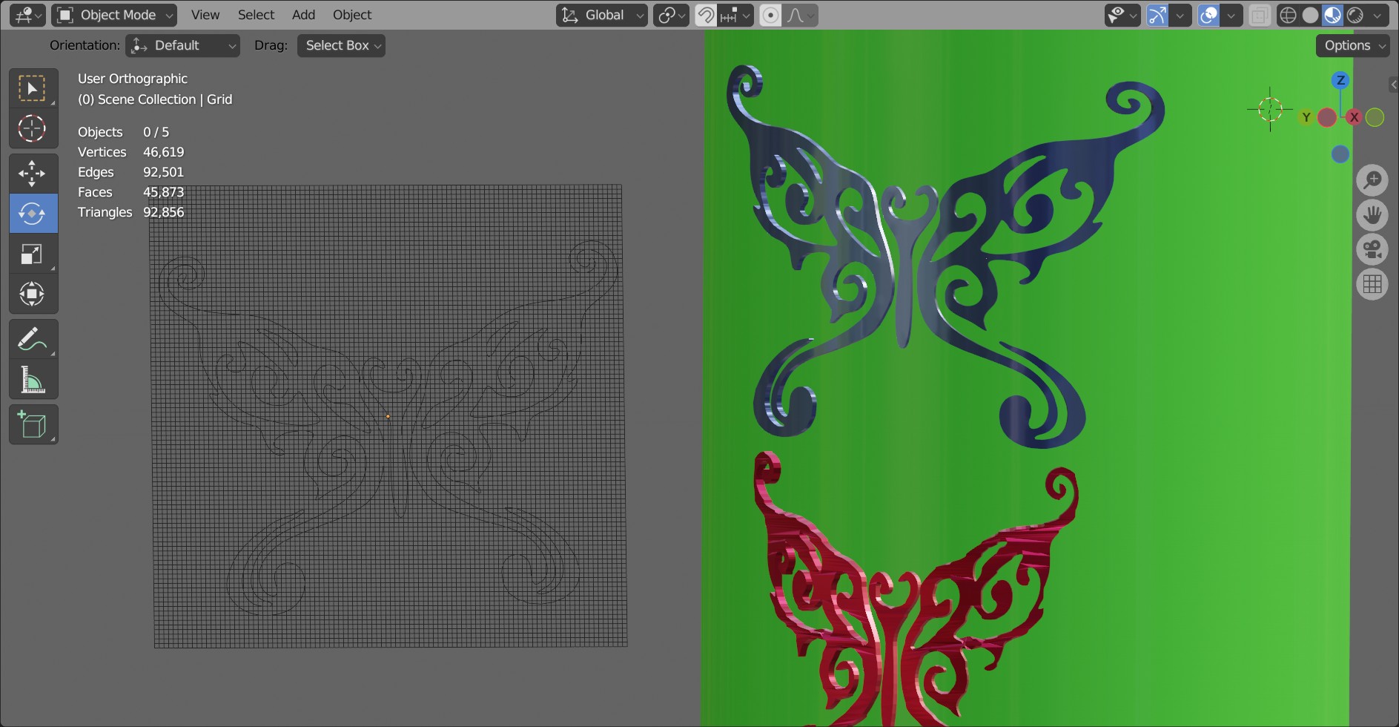
Task: Switch to solid viewport shading
Action: (x=1311, y=15)
